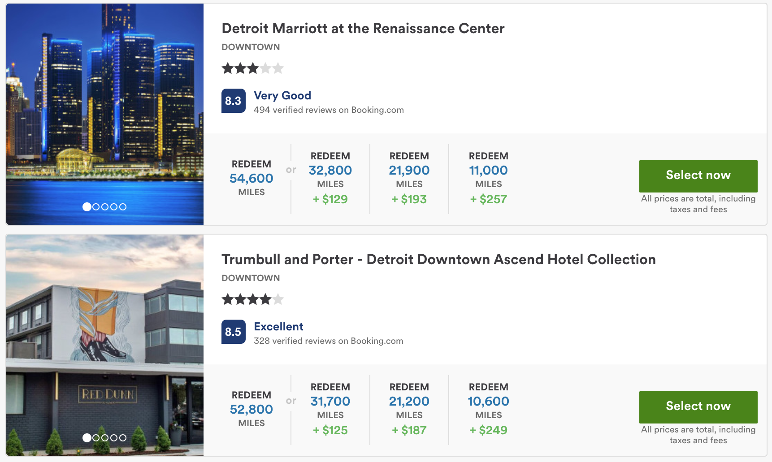Image resolution: width=772 pixels, height=462 pixels.
Task: Choose the 52,800 miles redeem option
Action: 252,409
